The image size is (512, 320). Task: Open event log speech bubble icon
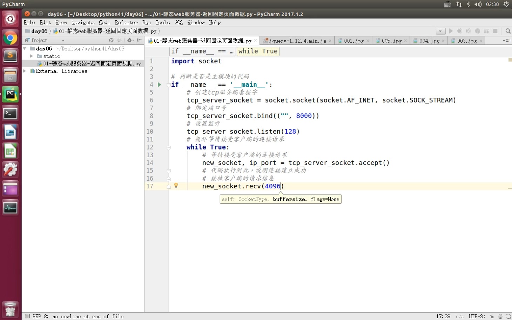(508, 316)
